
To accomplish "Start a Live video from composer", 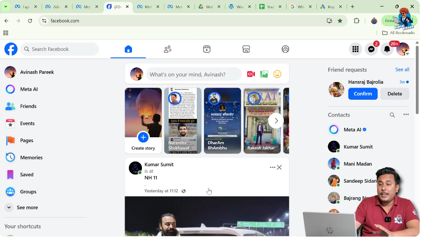I will pyautogui.click(x=251, y=74).
